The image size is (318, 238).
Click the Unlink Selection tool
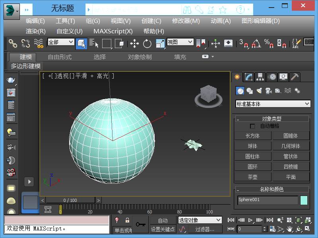[x=25, y=43]
